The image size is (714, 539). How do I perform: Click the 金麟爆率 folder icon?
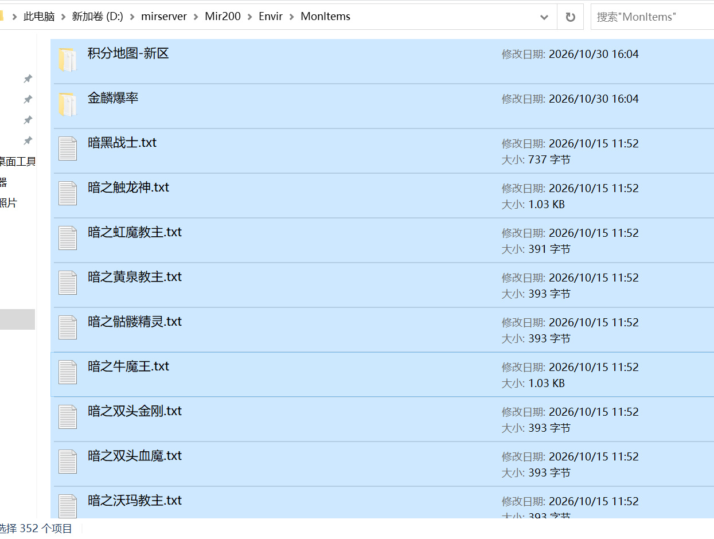(x=68, y=104)
